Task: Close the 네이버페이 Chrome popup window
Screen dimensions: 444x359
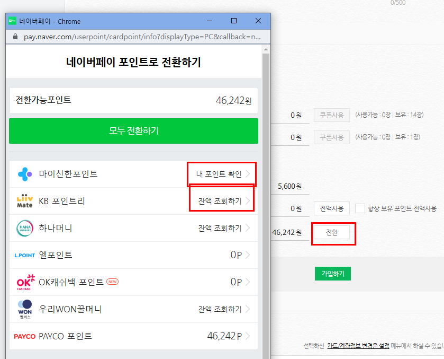Action: point(258,21)
